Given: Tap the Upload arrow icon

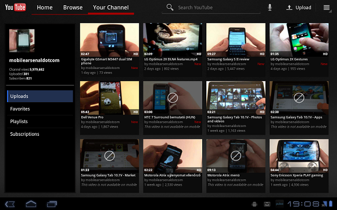Looking at the screenshot, I should pyautogui.click(x=289, y=8).
